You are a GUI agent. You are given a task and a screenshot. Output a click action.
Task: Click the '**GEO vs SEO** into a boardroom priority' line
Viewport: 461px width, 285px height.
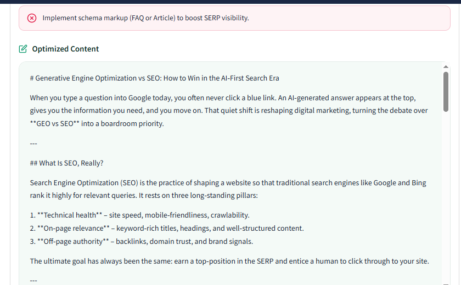tap(97, 123)
